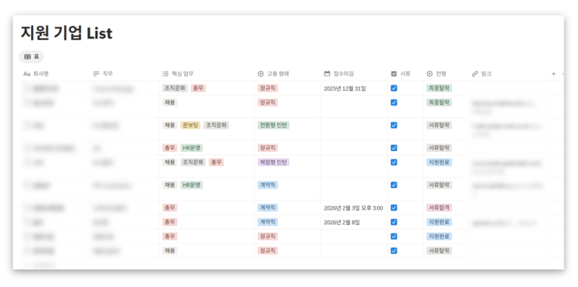Screen dimensions: 578x287
Task: Click 계약직 in the 2026년 2월 3일 row
Action: point(267,207)
